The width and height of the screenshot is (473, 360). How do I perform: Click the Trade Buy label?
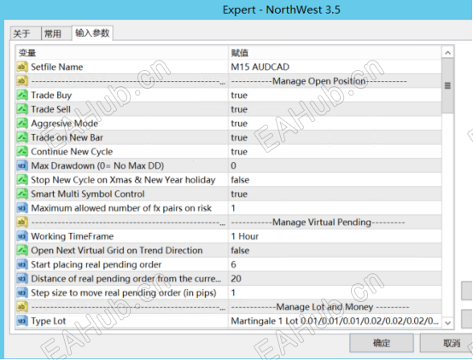(51, 96)
